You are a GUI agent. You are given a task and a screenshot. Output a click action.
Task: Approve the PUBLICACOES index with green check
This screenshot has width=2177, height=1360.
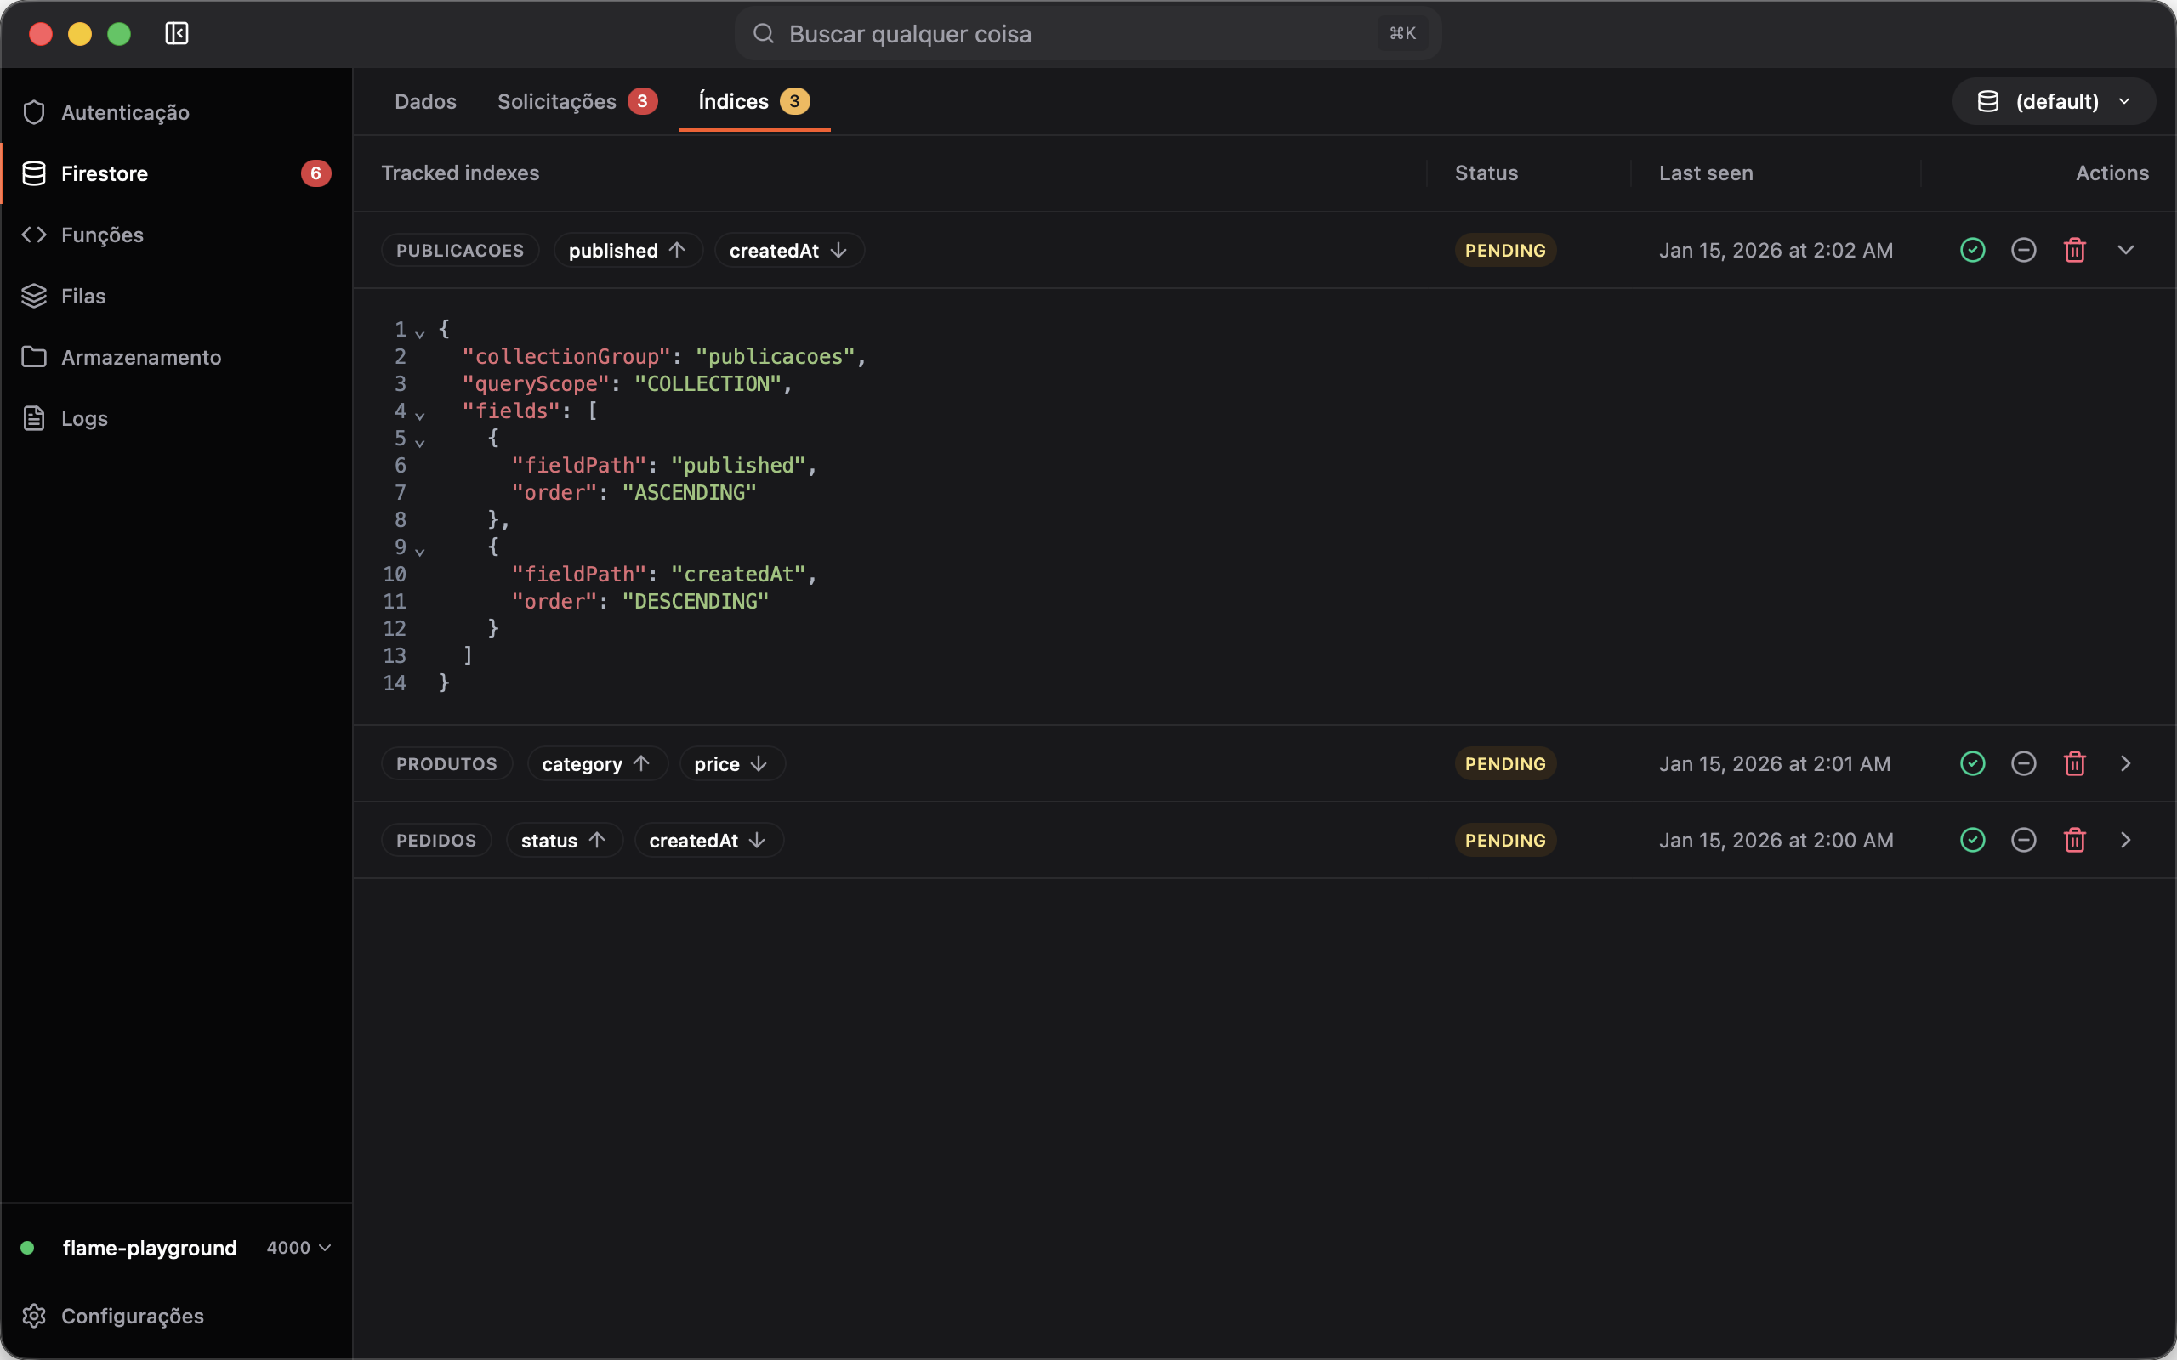(x=1972, y=250)
